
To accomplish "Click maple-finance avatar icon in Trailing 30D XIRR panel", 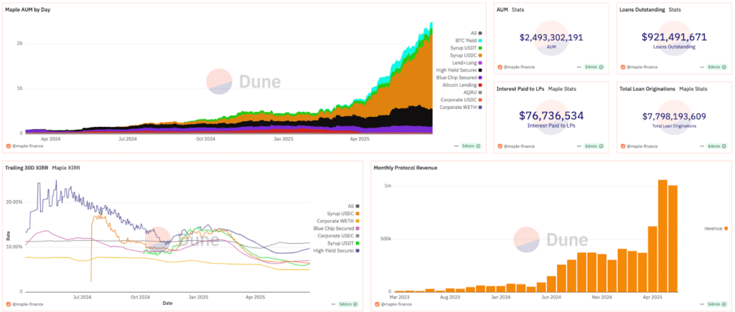I will [x=8, y=304].
